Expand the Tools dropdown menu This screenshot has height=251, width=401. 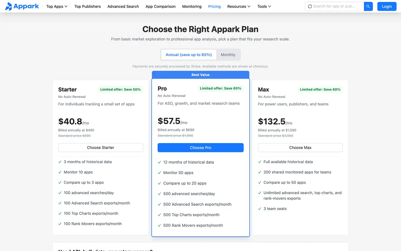pyautogui.click(x=264, y=6)
